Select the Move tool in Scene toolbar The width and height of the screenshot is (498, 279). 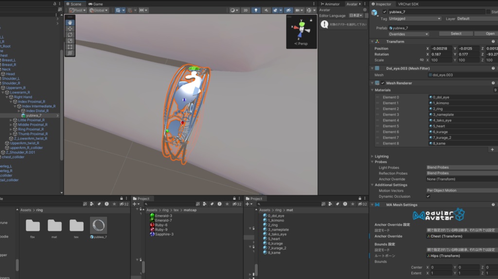click(70, 29)
